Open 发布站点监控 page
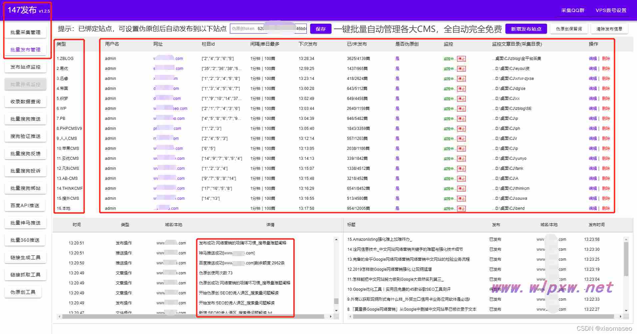Screen dimensions: 637x334 25,67
